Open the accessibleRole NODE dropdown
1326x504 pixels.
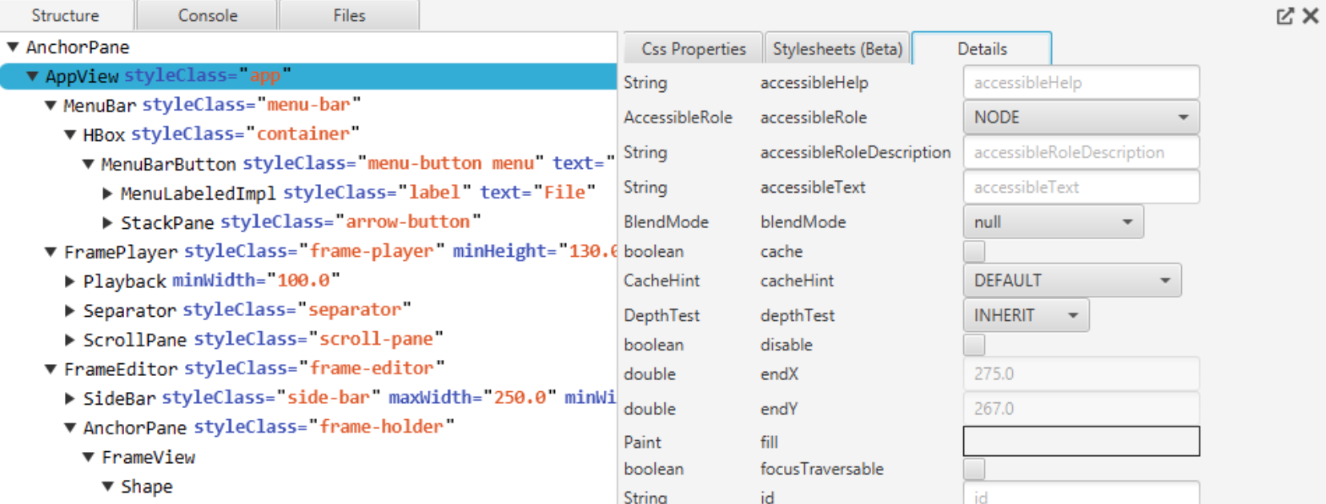tap(1081, 118)
